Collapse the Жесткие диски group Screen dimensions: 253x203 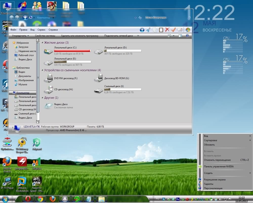[x=43, y=43]
